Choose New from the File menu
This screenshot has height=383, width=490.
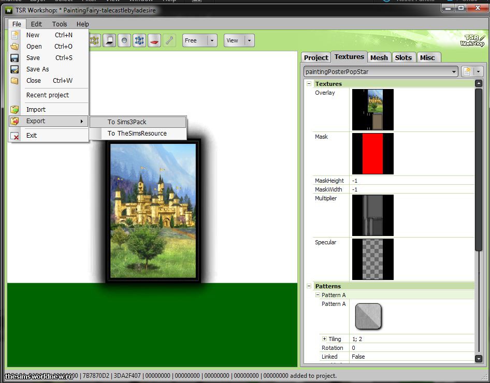tap(33, 35)
